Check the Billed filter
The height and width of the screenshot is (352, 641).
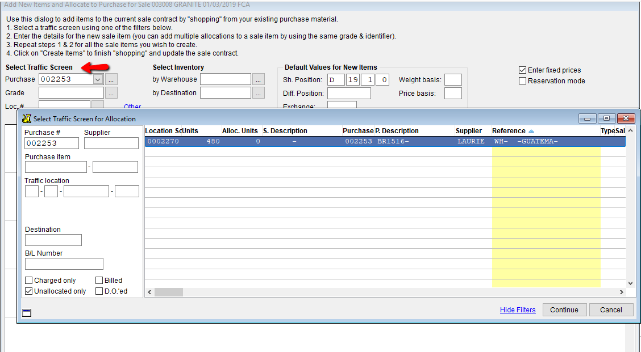point(99,280)
